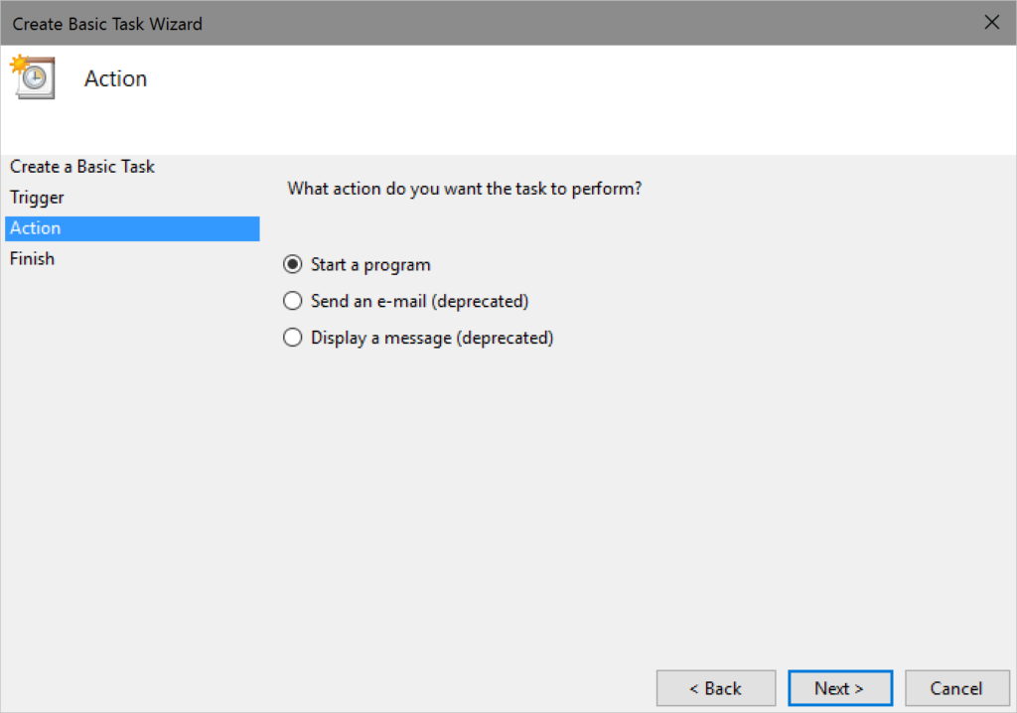Close the Create Basic Task Wizard window
The width and height of the screenshot is (1017, 713).
coord(991,22)
